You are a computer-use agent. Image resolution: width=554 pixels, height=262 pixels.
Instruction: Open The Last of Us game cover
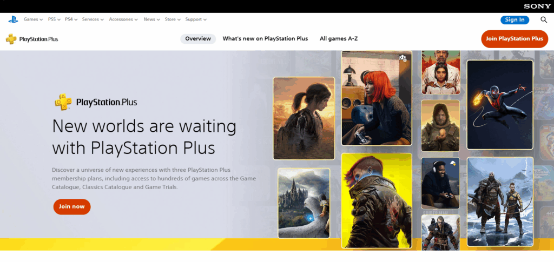click(304, 118)
